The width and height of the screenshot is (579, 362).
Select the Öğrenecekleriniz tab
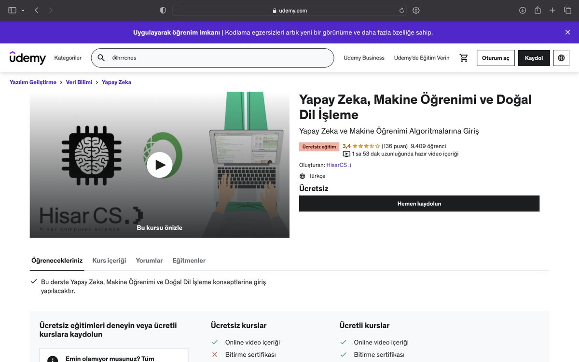point(57,261)
